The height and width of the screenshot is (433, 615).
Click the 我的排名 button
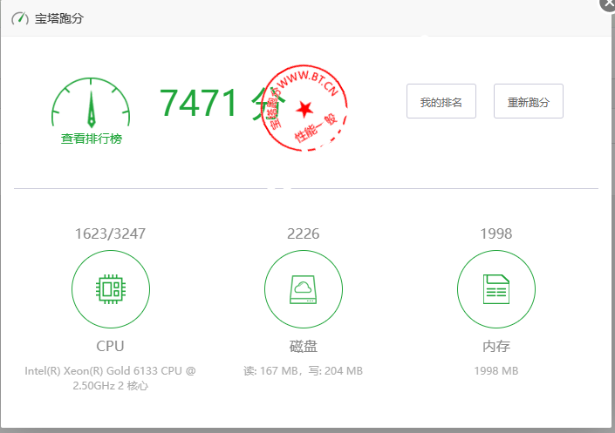coord(441,102)
